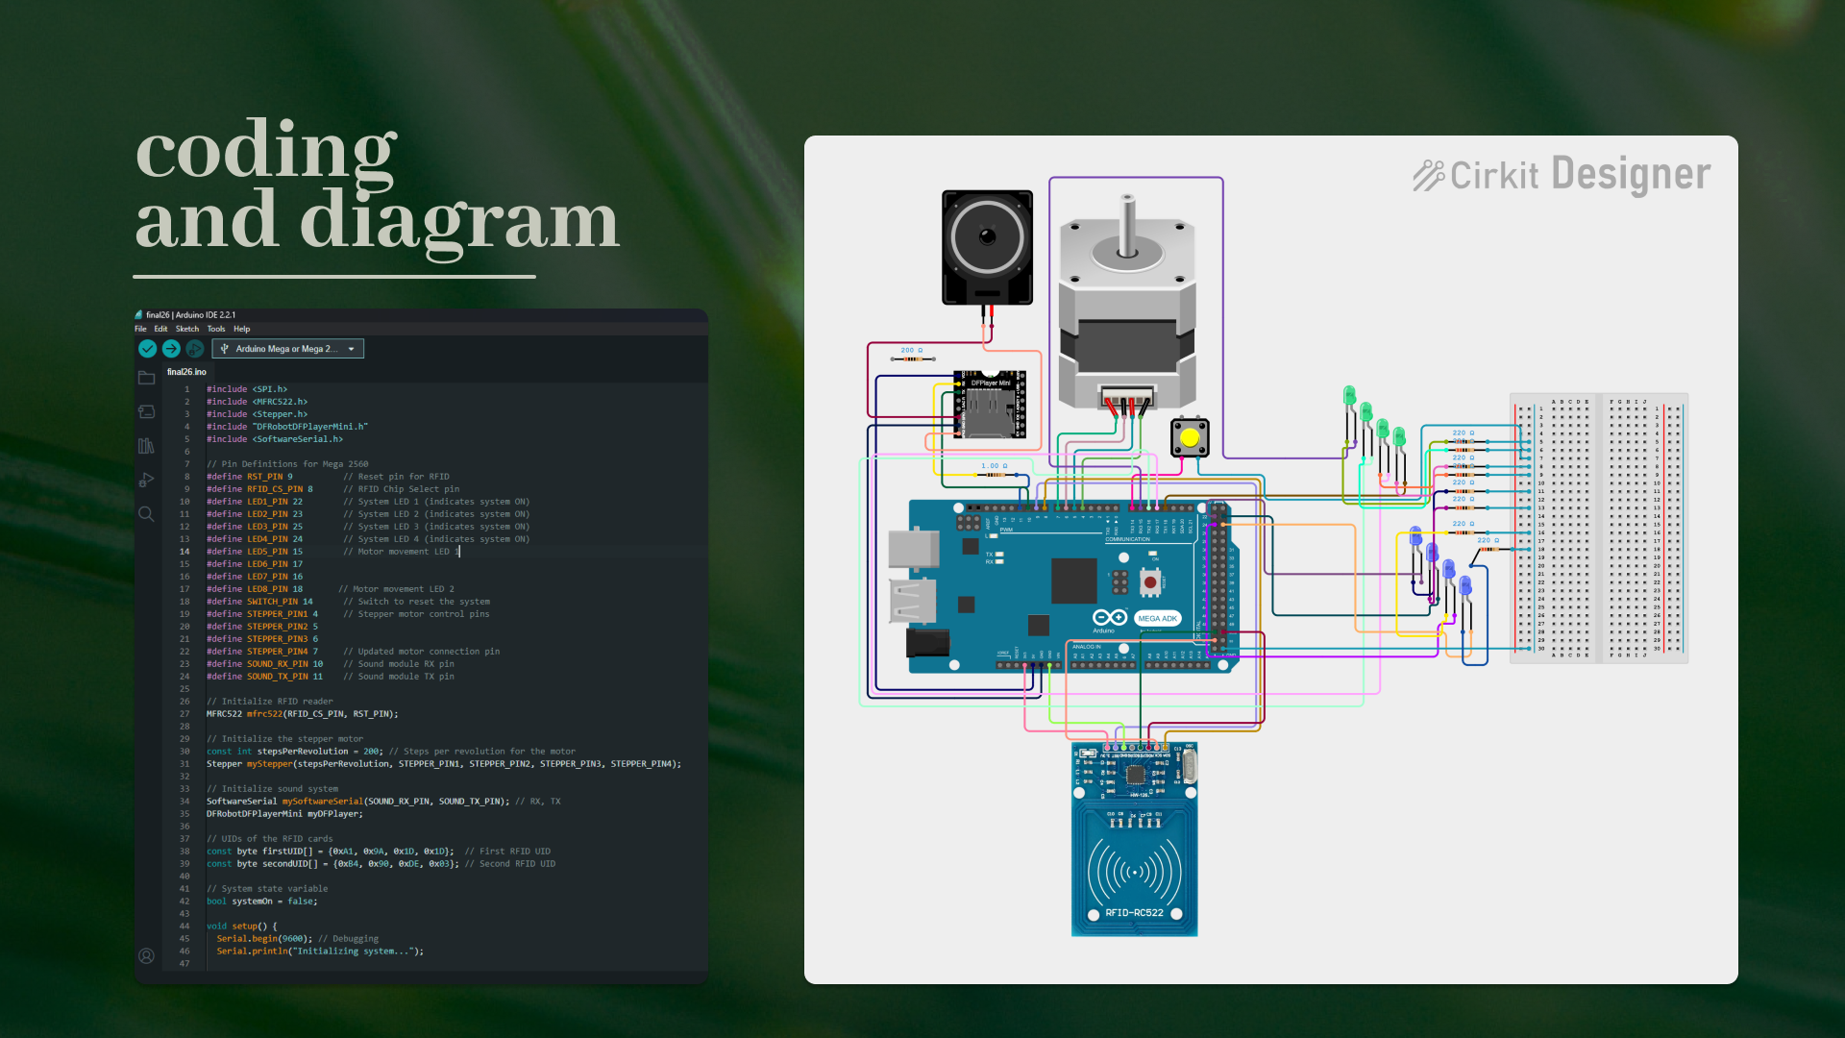Viewport: 1845px width, 1038px height.
Task: Click the 'DFRobotDFPlayerMini myDFPlayer;' line
Action: click(284, 814)
